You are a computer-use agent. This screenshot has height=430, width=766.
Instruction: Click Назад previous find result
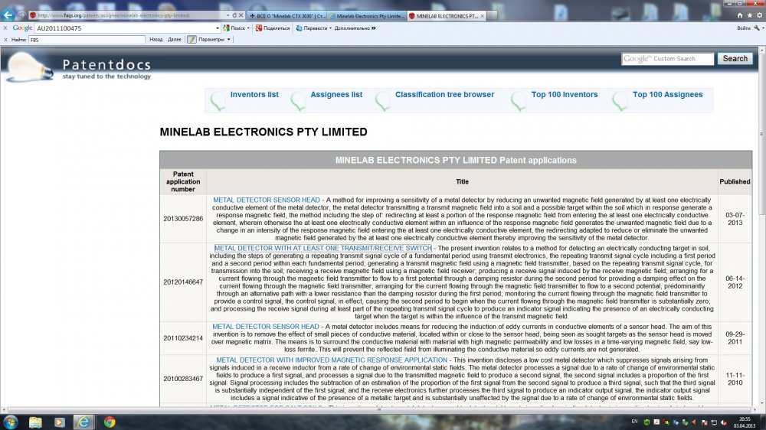click(155, 40)
